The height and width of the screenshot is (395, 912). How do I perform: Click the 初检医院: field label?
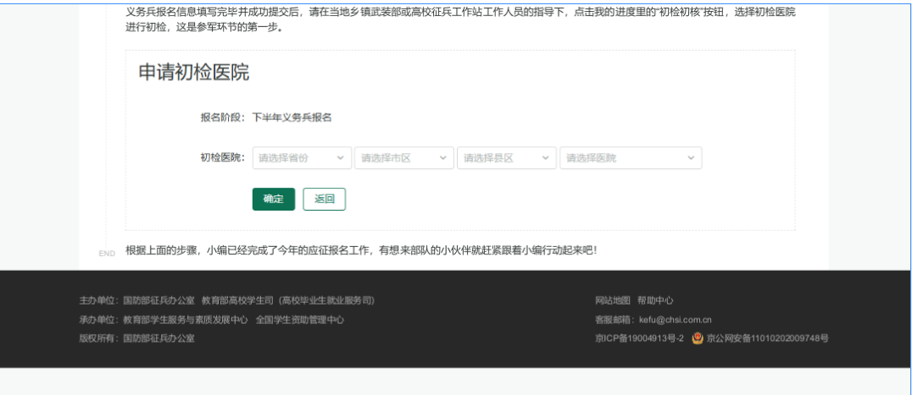(224, 158)
